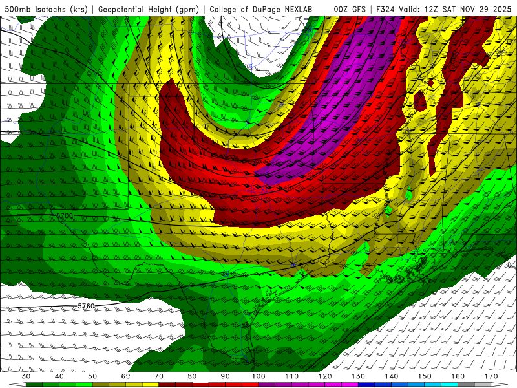Pick the bright yellow swatch ending at 70
517x388 pixels.
[x=151, y=385]
